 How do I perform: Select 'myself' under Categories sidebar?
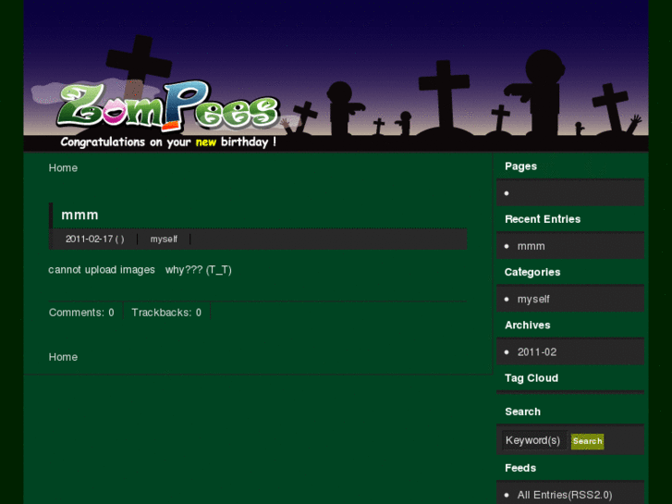pyautogui.click(x=533, y=299)
